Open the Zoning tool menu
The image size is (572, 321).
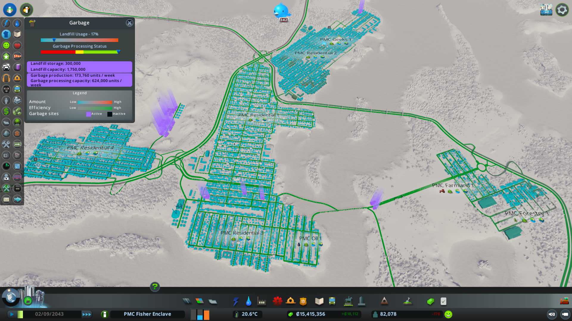click(200, 301)
